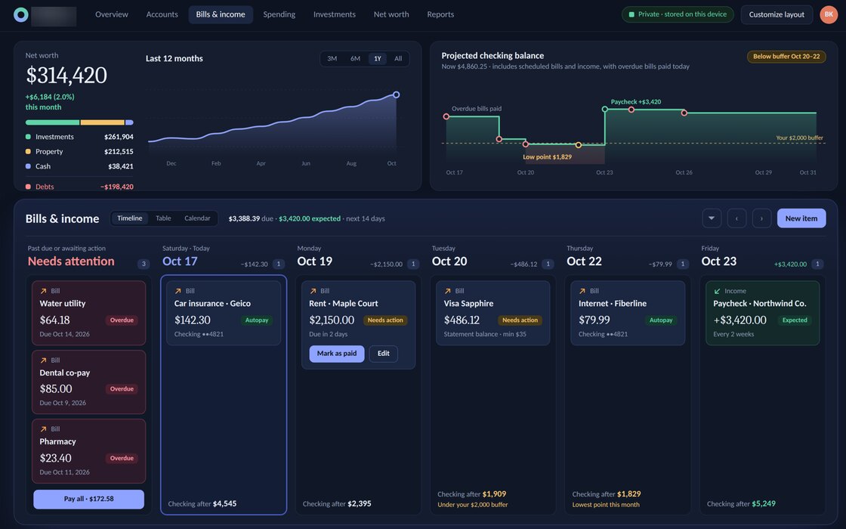
Task: Click the green Investments legend dot
Action: pos(28,137)
